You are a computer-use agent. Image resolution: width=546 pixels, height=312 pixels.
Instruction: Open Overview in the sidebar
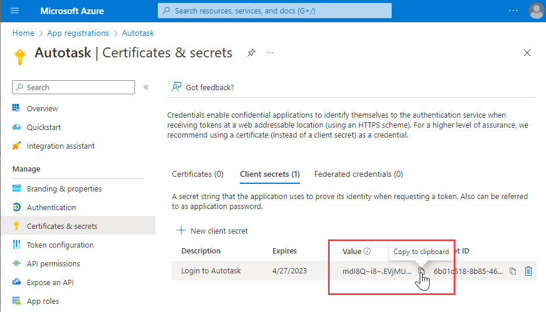point(42,108)
